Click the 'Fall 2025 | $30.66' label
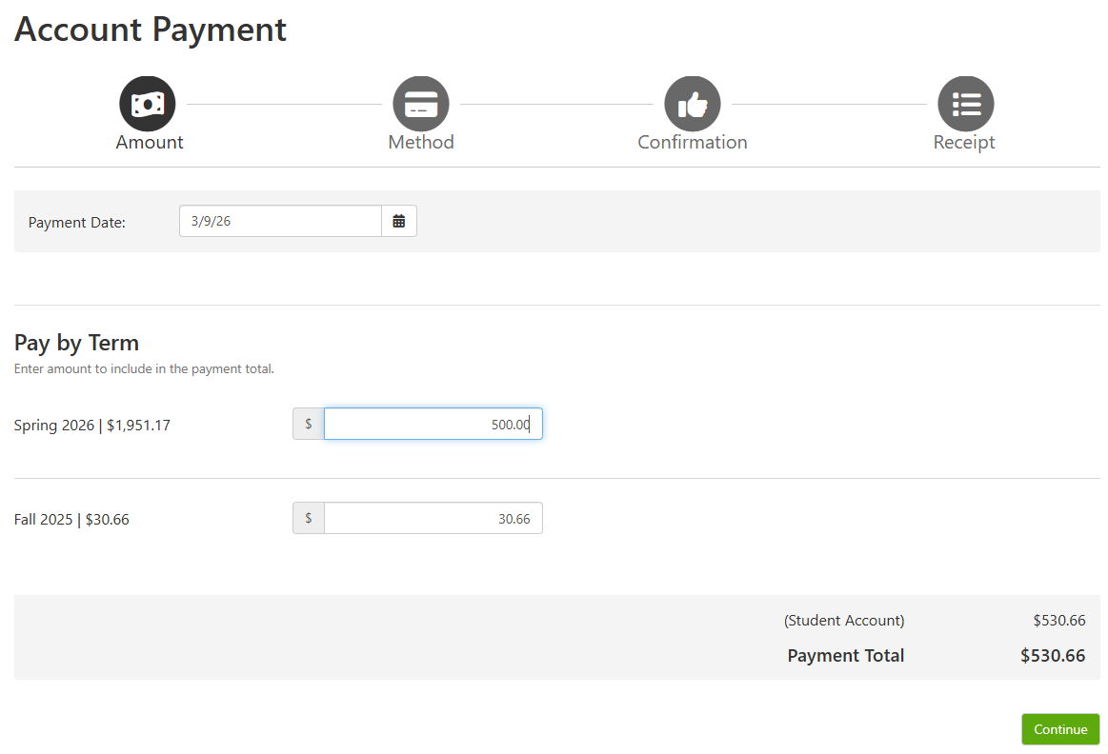 coord(71,520)
